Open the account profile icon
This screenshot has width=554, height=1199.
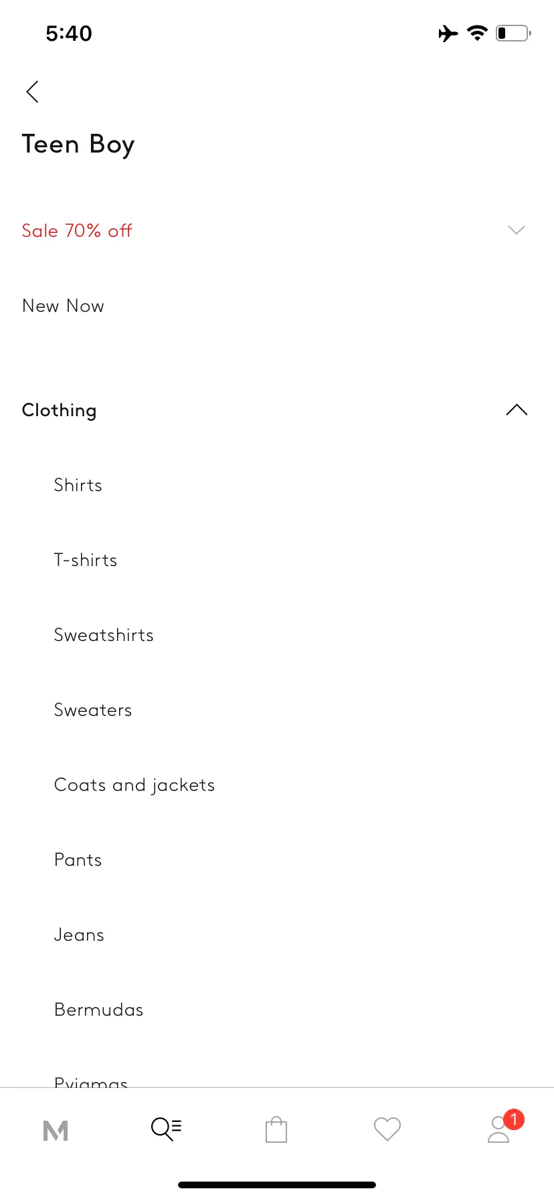click(x=498, y=1130)
